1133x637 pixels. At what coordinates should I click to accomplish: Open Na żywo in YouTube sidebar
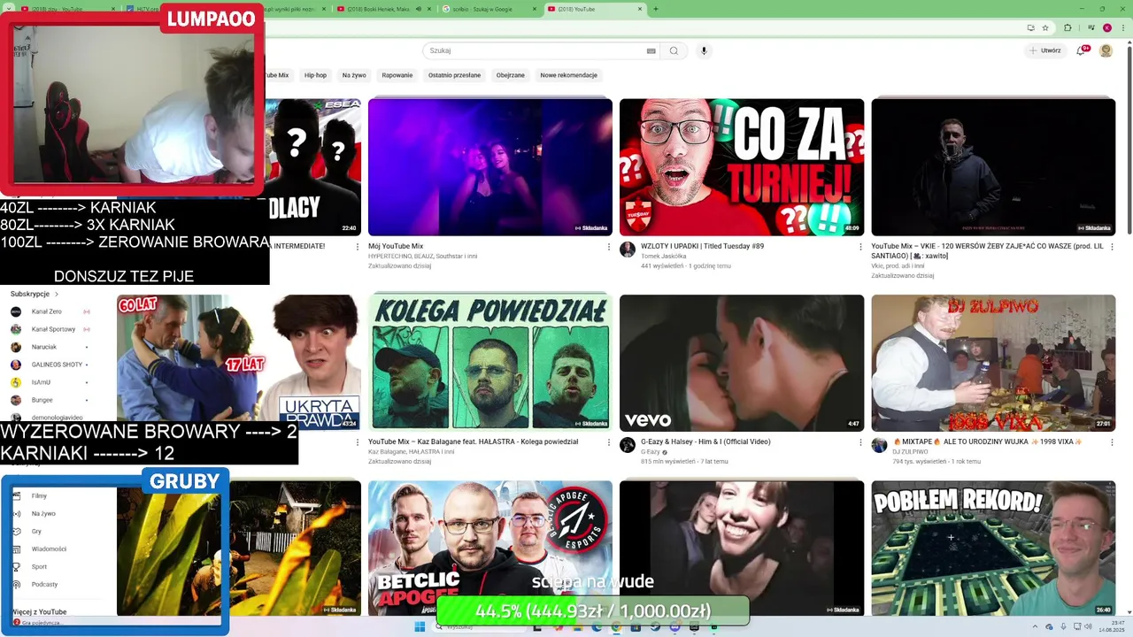point(43,513)
